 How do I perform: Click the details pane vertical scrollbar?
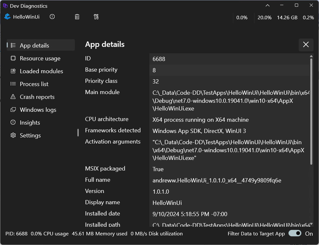[x=311, y=111]
